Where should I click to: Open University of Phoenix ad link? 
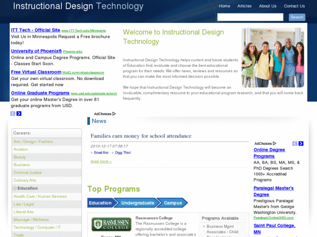click(x=36, y=51)
